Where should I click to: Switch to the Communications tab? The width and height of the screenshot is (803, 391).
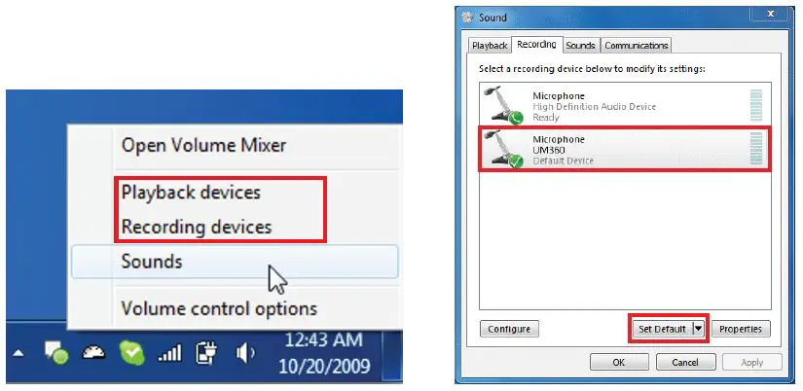click(636, 45)
